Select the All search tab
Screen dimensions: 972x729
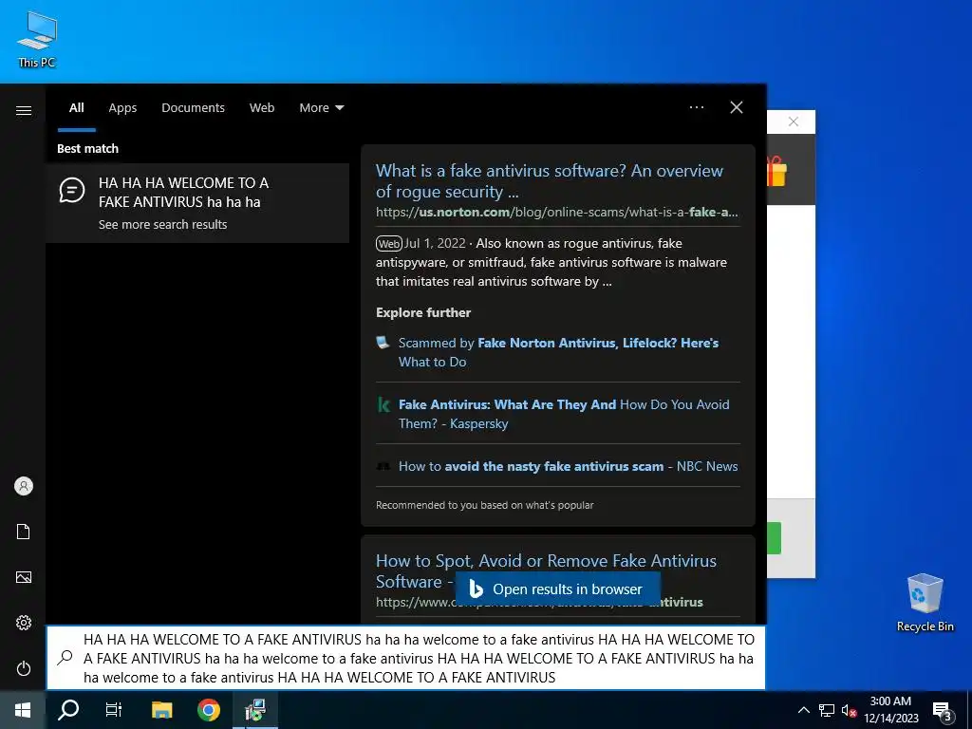(x=76, y=108)
